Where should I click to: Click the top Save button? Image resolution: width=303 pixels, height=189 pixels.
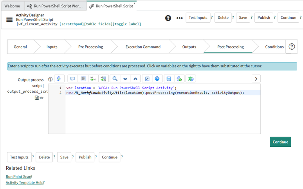(243, 18)
